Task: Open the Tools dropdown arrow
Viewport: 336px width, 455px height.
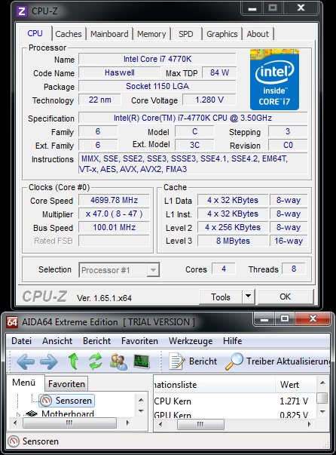Action: point(249,297)
